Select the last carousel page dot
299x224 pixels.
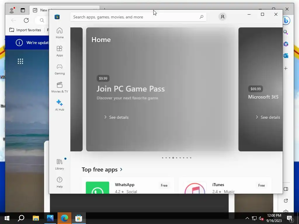tap(190, 158)
